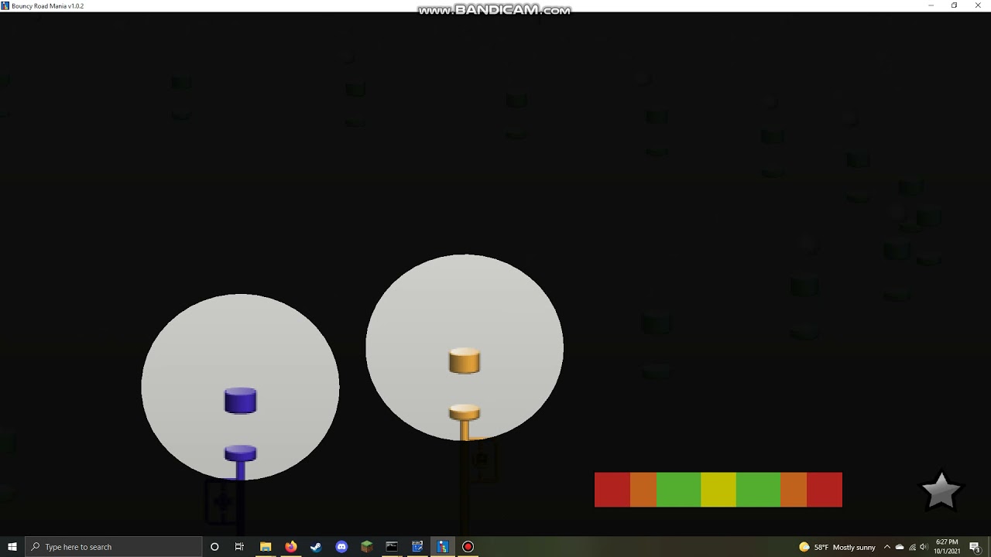Open Steam from the taskbar

316,547
